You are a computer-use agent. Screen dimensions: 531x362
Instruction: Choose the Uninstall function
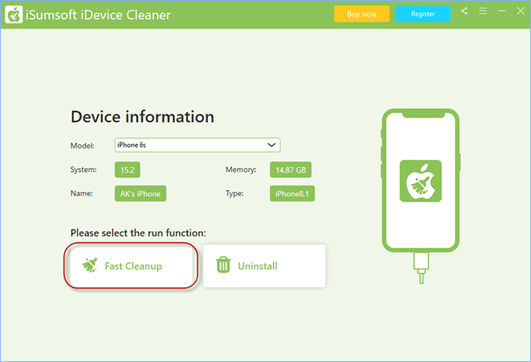click(264, 266)
